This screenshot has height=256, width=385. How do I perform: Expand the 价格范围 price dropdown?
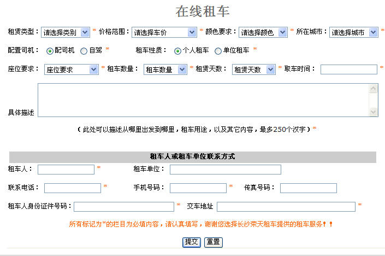[x=164, y=32]
